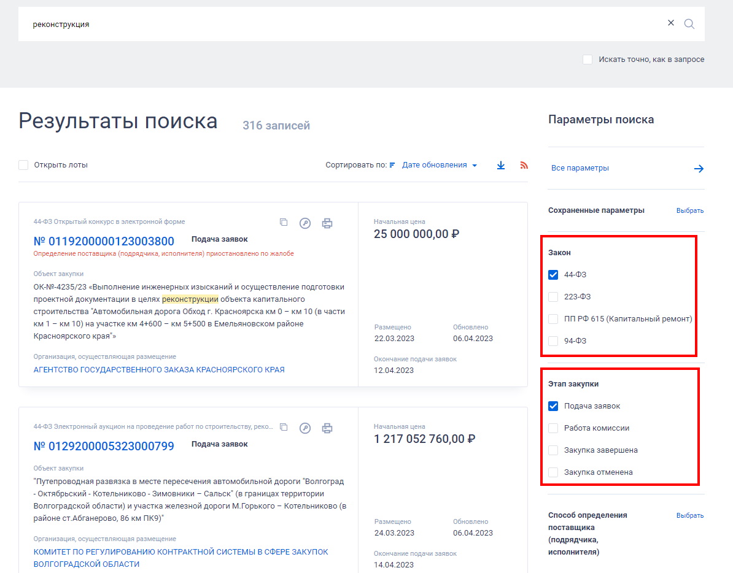733x573 pixels.
Task: Open electronic signature icon for № 0129200005323000799
Action: click(x=304, y=428)
